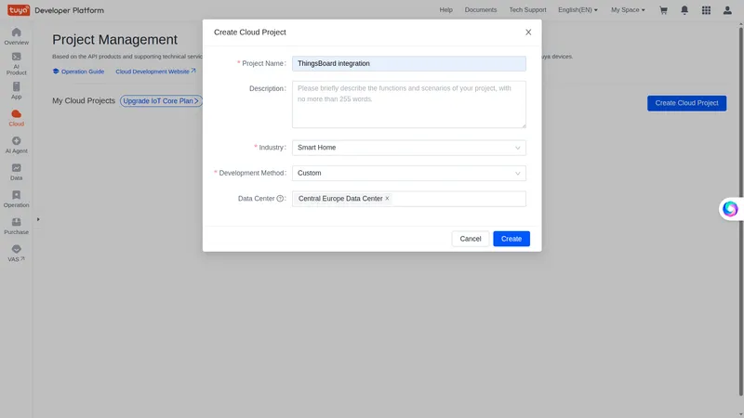The image size is (744, 418).
Task: Click Upgrade IoT Core Plan link
Action: point(161,101)
